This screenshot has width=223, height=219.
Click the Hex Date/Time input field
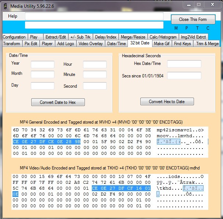pyautogui.click(x=184, y=64)
